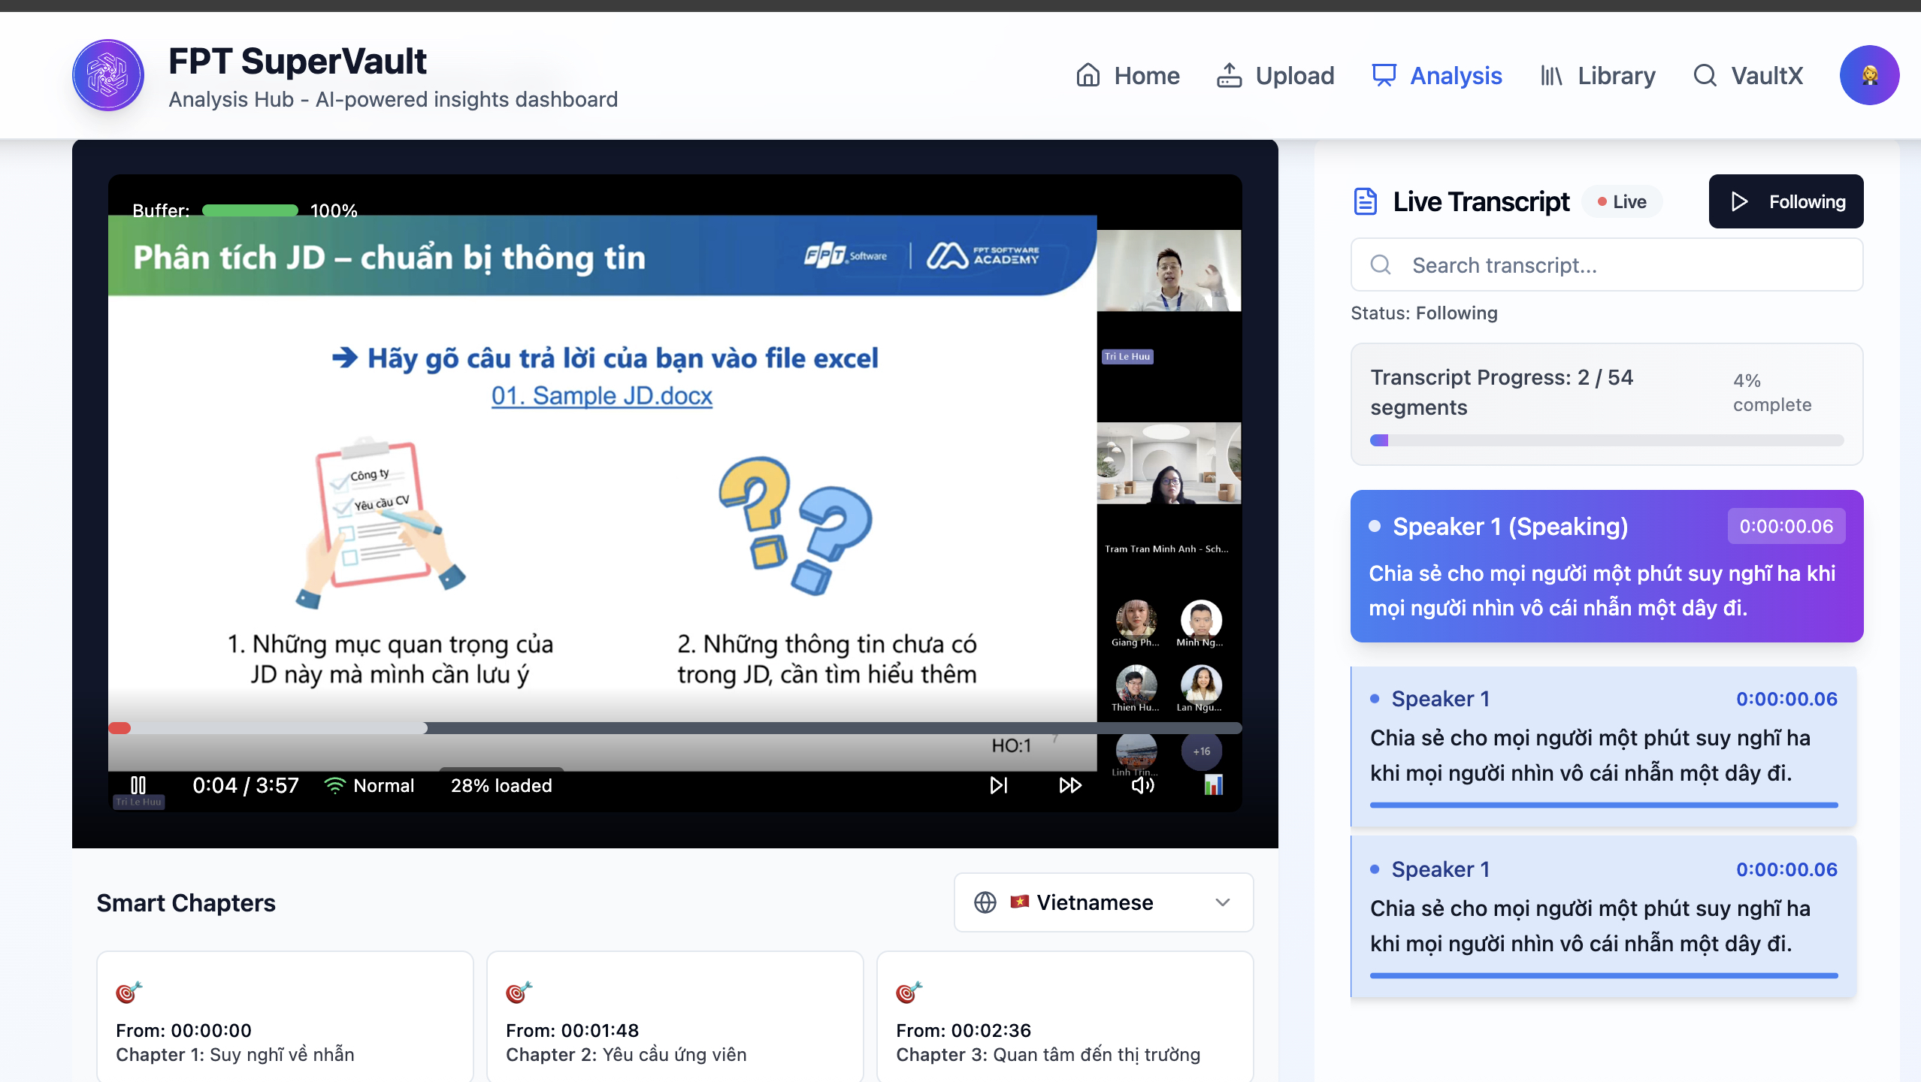Viewport: 1921px width, 1082px height.
Task: Toggle the Following transcript button
Action: (x=1786, y=201)
